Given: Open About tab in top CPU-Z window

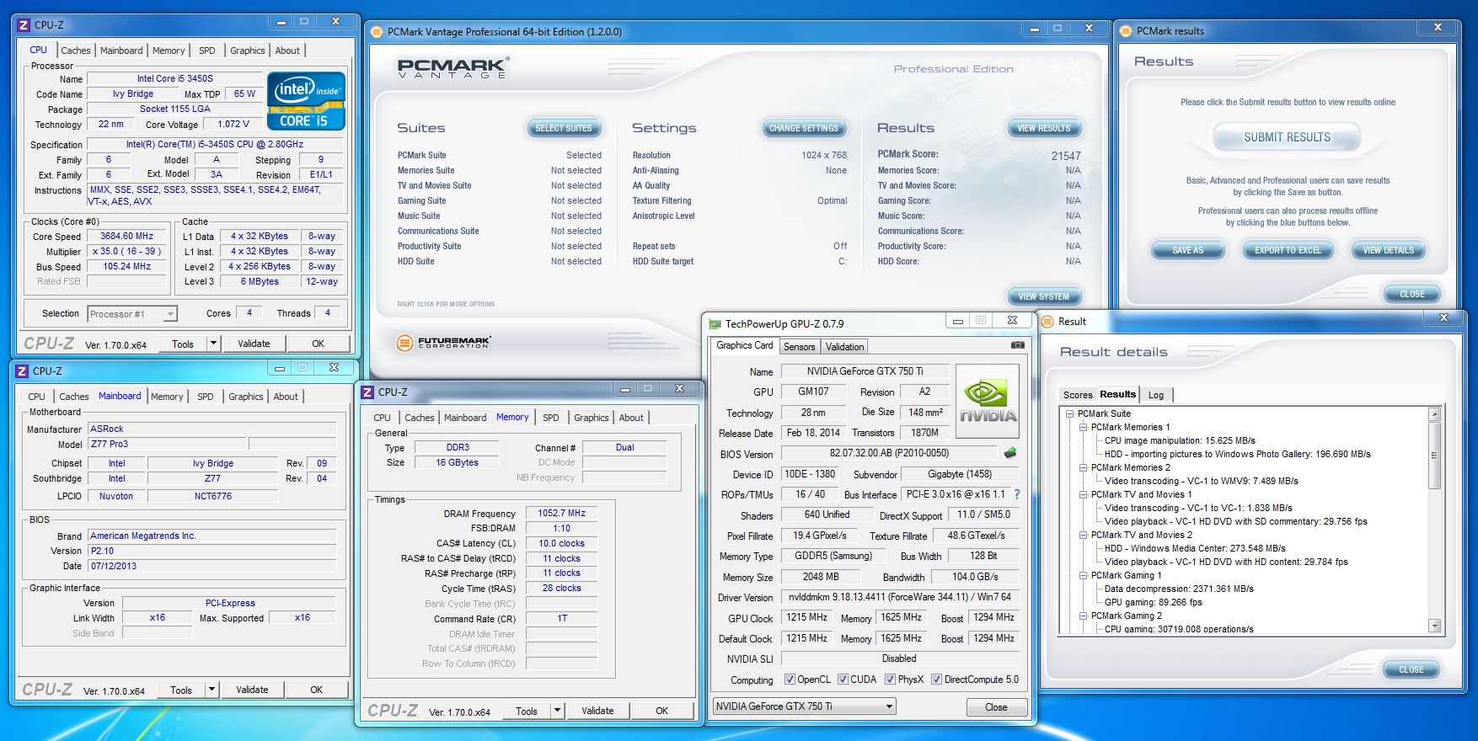Looking at the screenshot, I should [x=287, y=51].
